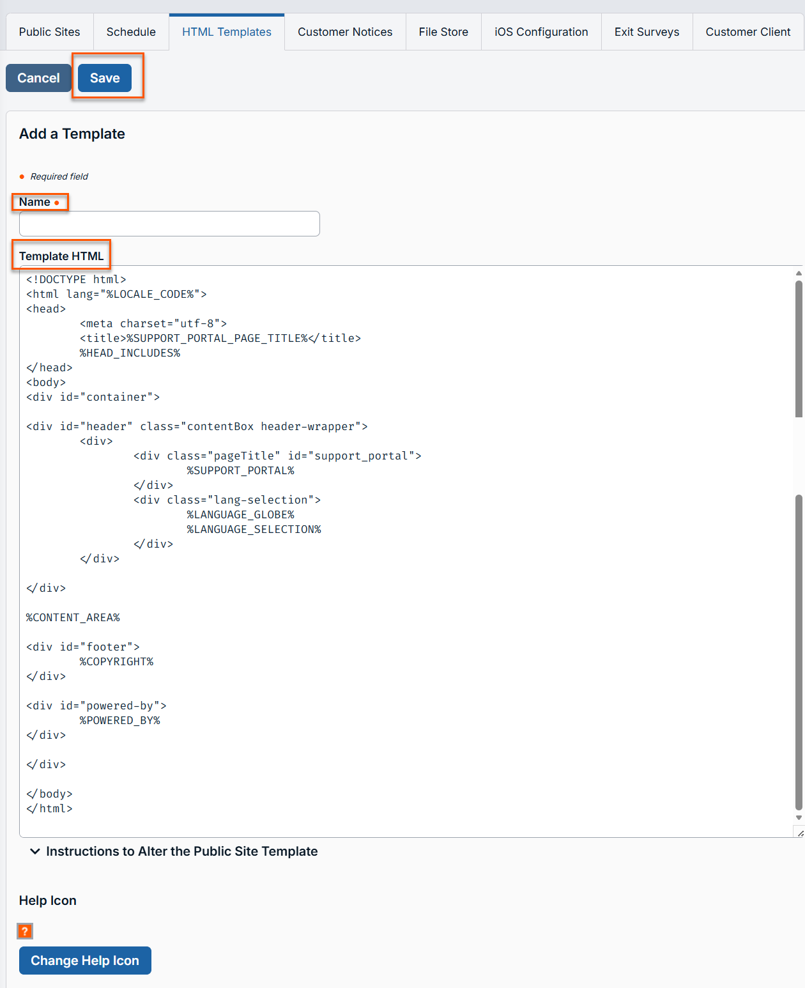Image resolution: width=805 pixels, height=988 pixels.
Task: Open the Public Sites tab
Action: pyautogui.click(x=50, y=32)
